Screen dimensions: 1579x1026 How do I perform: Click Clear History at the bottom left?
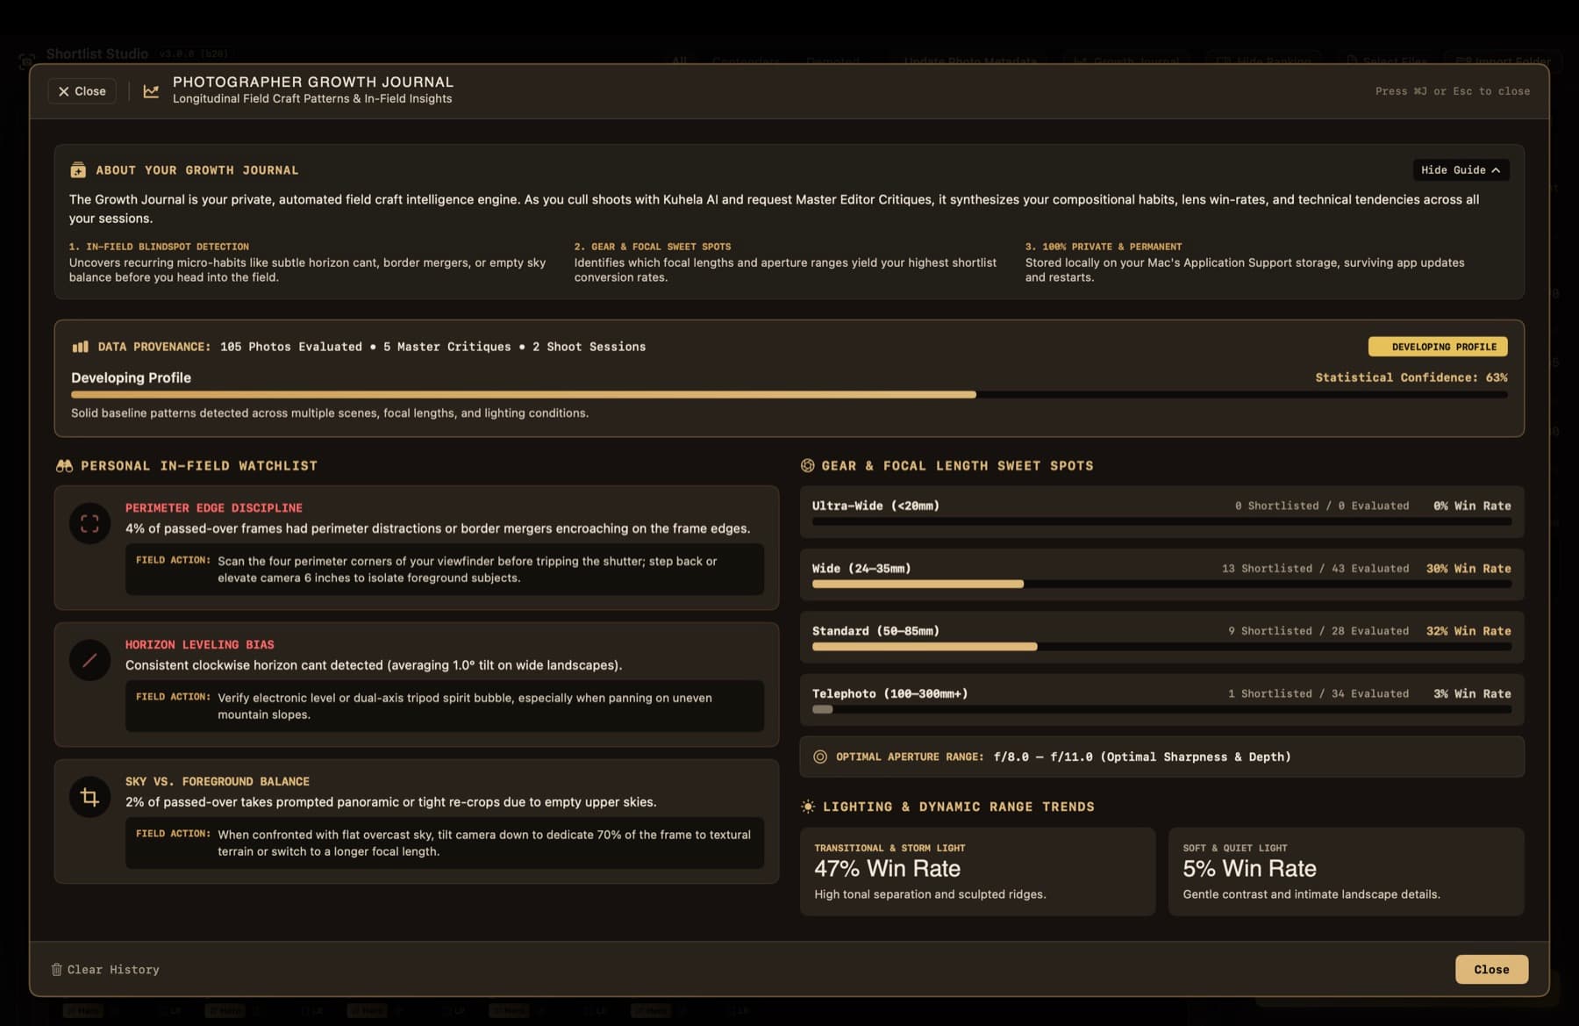click(105, 970)
